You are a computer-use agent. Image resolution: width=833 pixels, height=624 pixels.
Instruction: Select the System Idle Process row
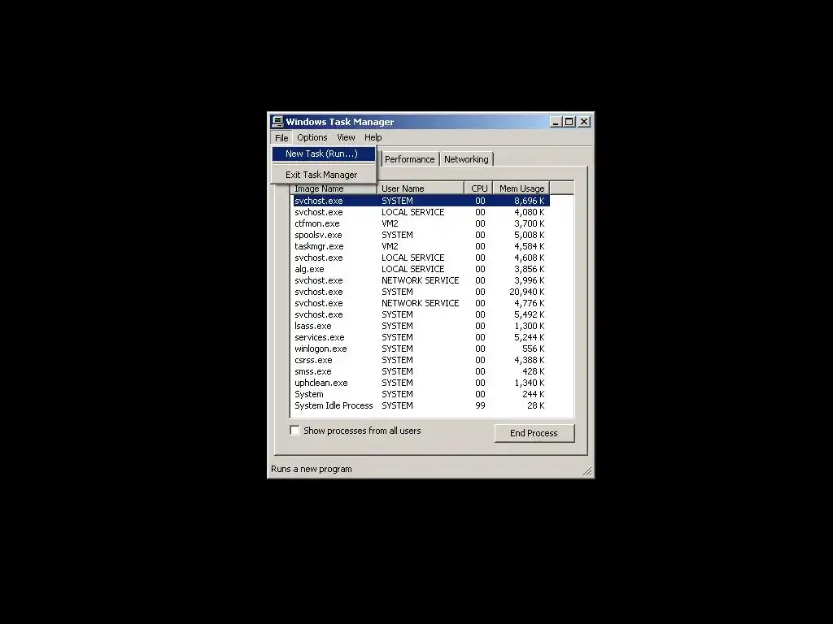coord(421,406)
